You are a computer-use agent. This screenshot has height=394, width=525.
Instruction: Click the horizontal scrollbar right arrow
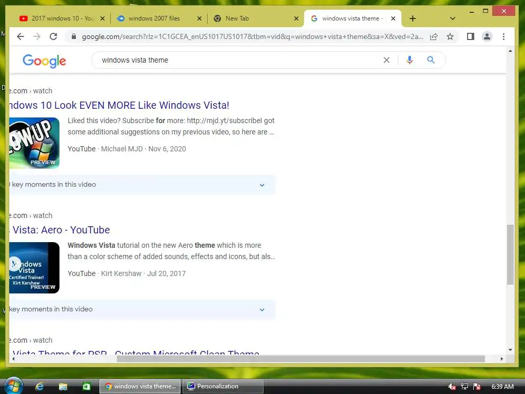(x=501, y=359)
